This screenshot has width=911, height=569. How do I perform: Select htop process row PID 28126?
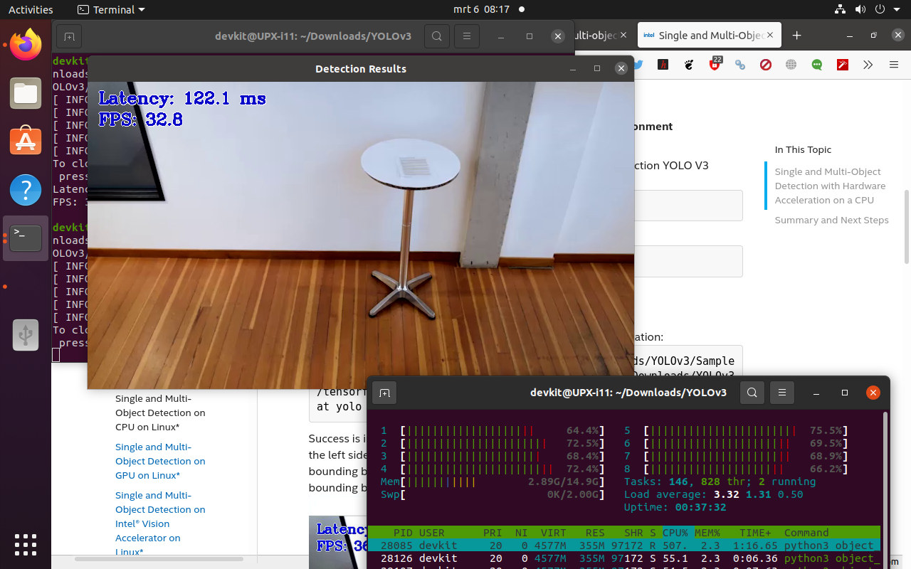coord(624,558)
